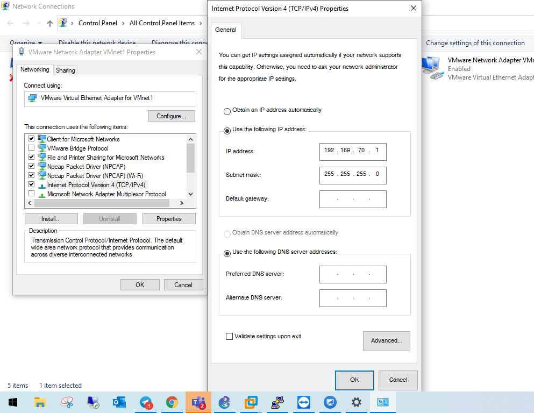Screen dimensions: 534x413
Task: Click Cancel in IPv4 Properties dialog
Action: point(398,380)
